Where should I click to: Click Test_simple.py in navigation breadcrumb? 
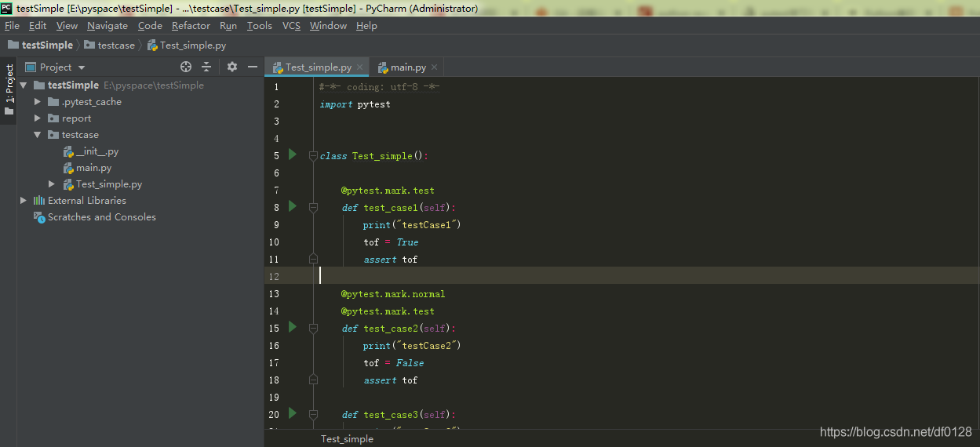click(x=186, y=45)
